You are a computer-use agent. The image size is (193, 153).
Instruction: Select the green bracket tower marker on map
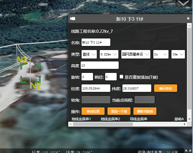[30, 73]
